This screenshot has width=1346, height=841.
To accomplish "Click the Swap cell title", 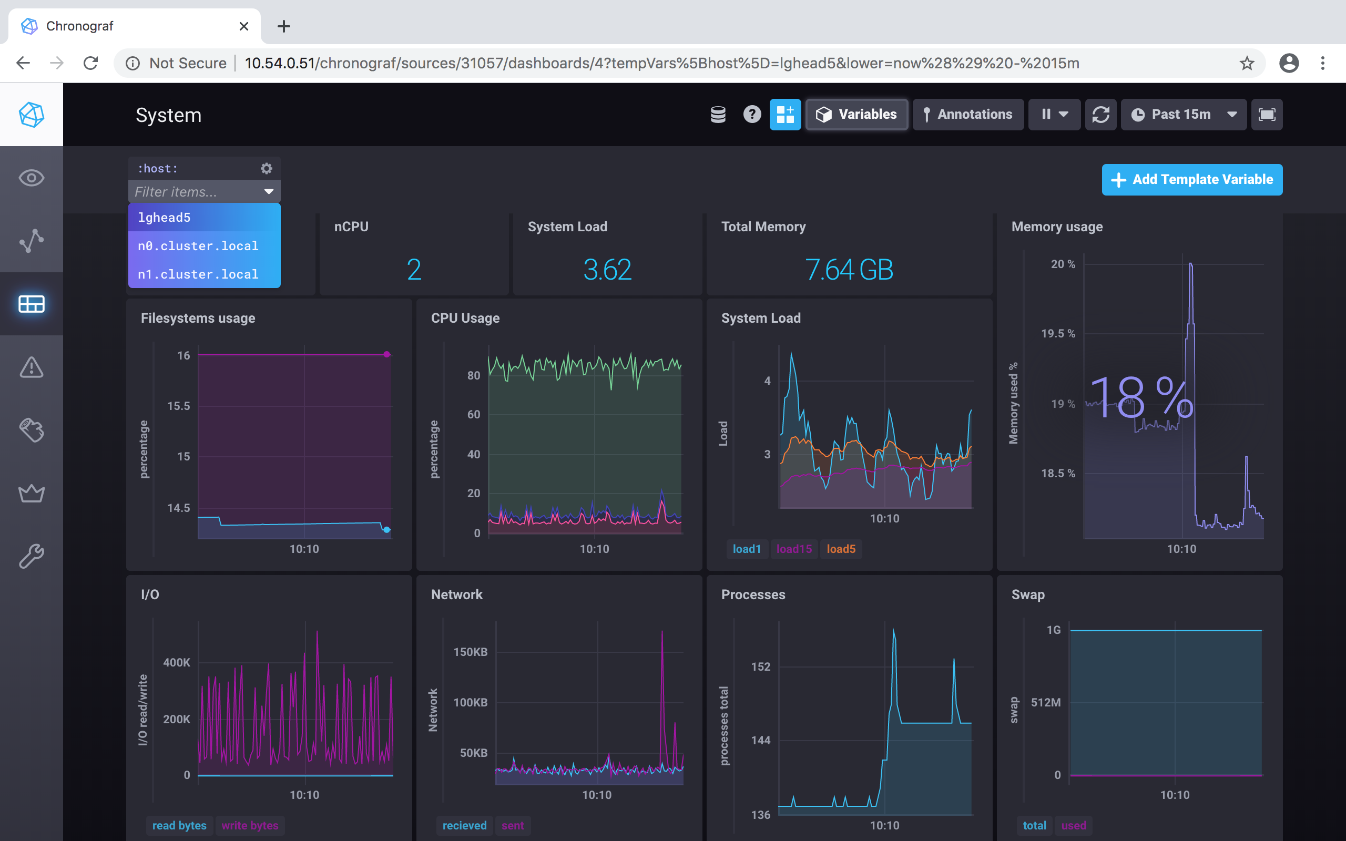I will click(1028, 594).
